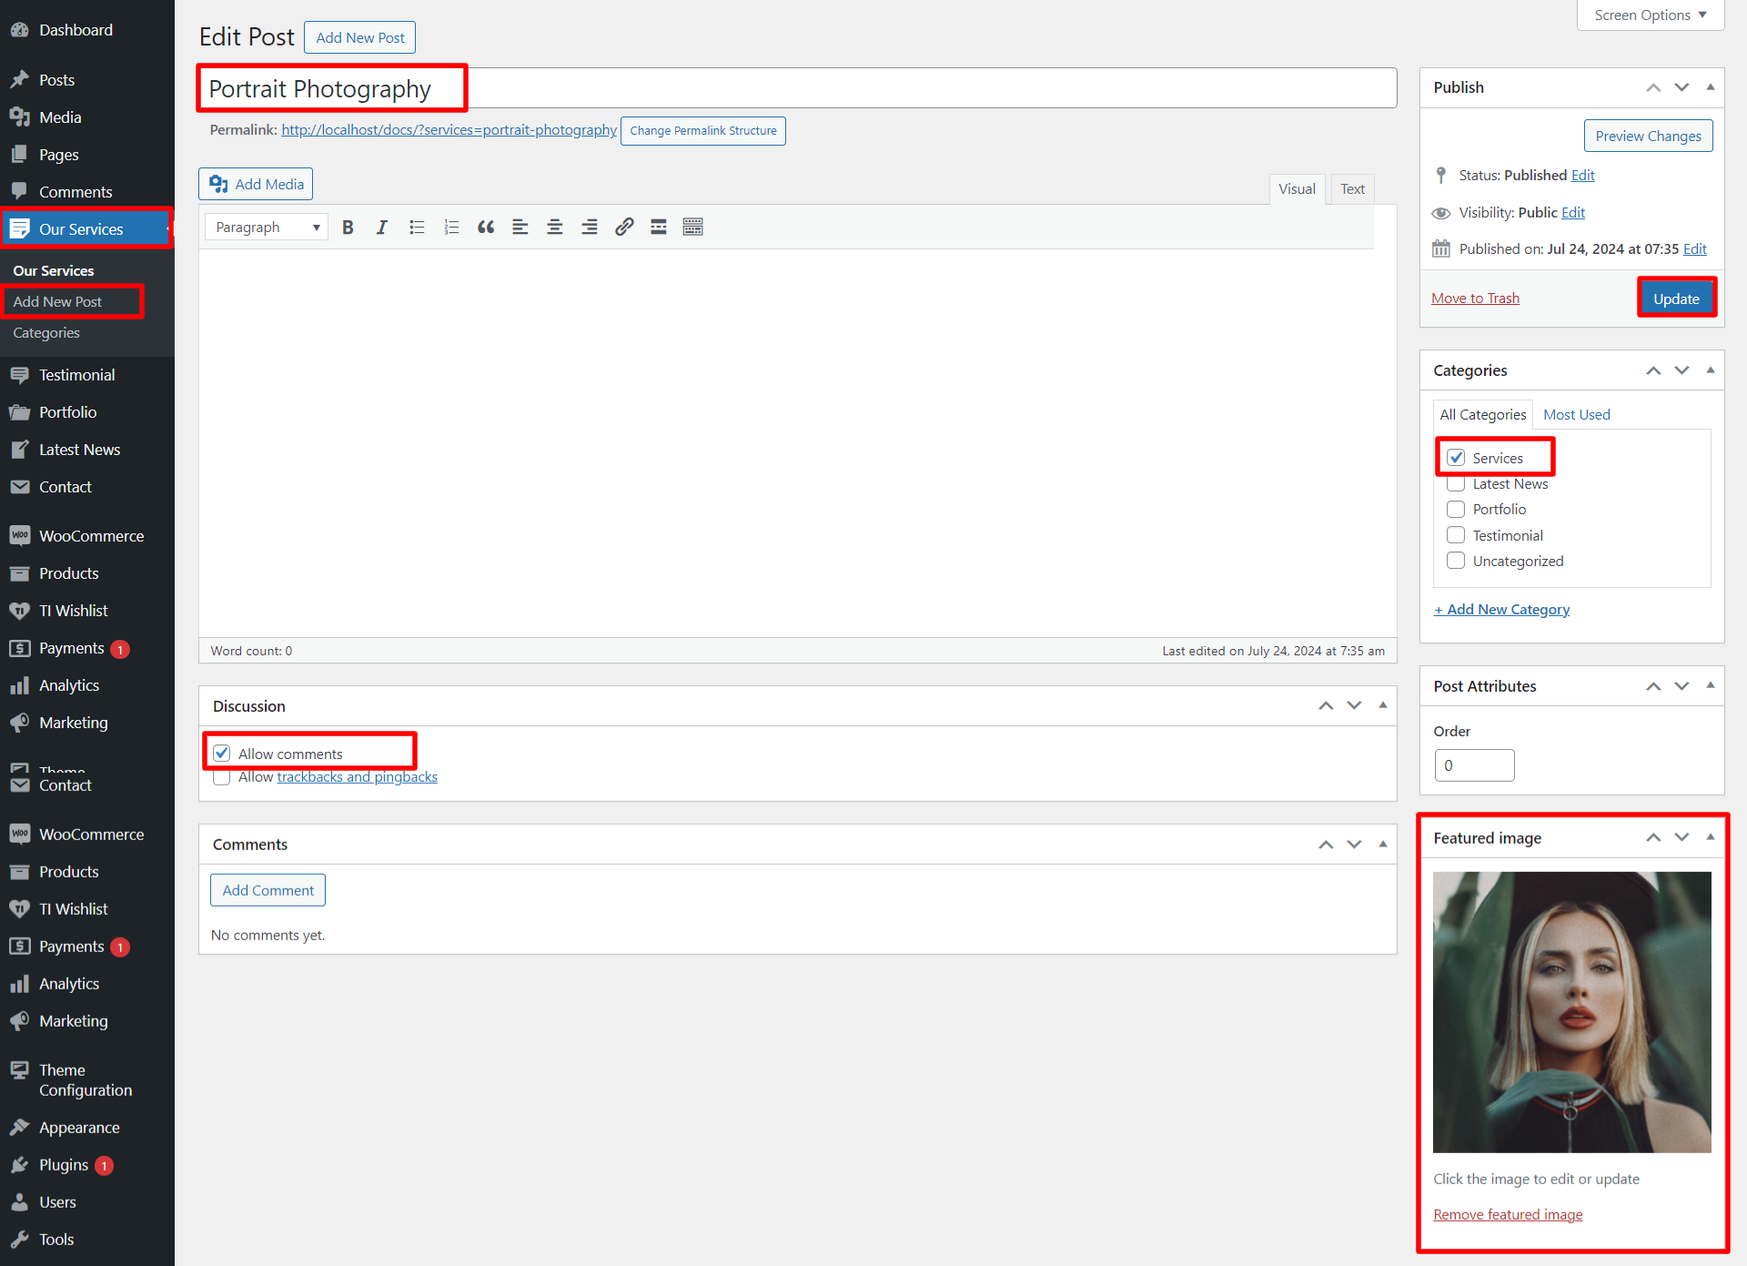Click the Insert link icon
This screenshot has width=1747, height=1266.
click(624, 228)
